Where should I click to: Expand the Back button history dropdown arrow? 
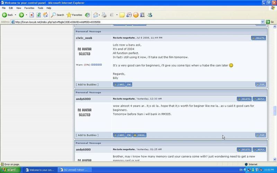[x=16, y=15]
